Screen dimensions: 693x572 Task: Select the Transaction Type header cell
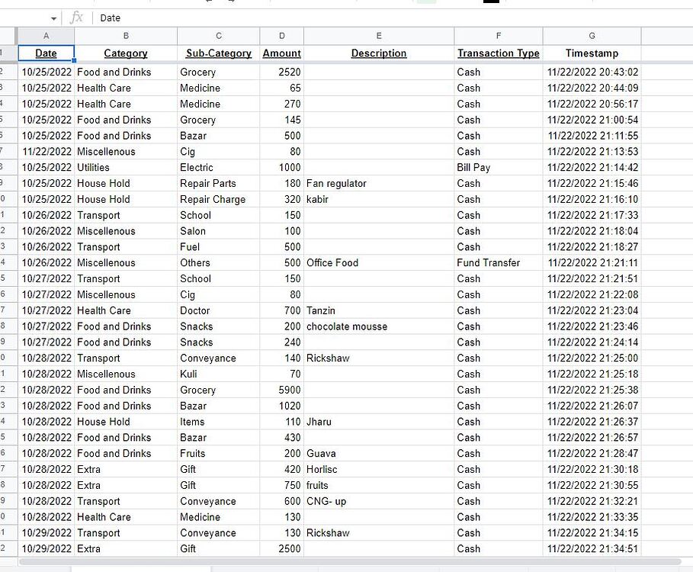click(498, 53)
